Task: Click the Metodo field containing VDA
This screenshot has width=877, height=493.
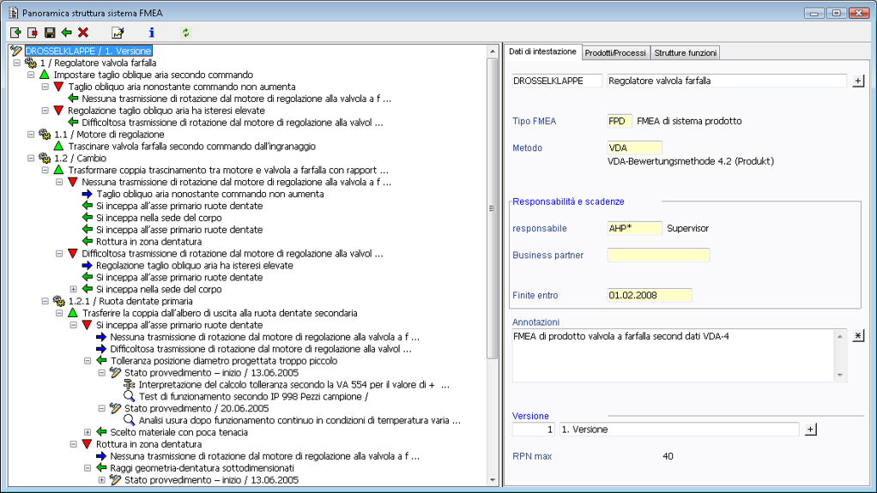Action: 634,148
